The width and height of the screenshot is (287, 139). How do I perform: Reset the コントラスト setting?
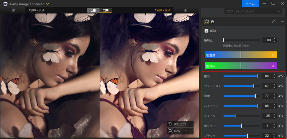point(281,86)
